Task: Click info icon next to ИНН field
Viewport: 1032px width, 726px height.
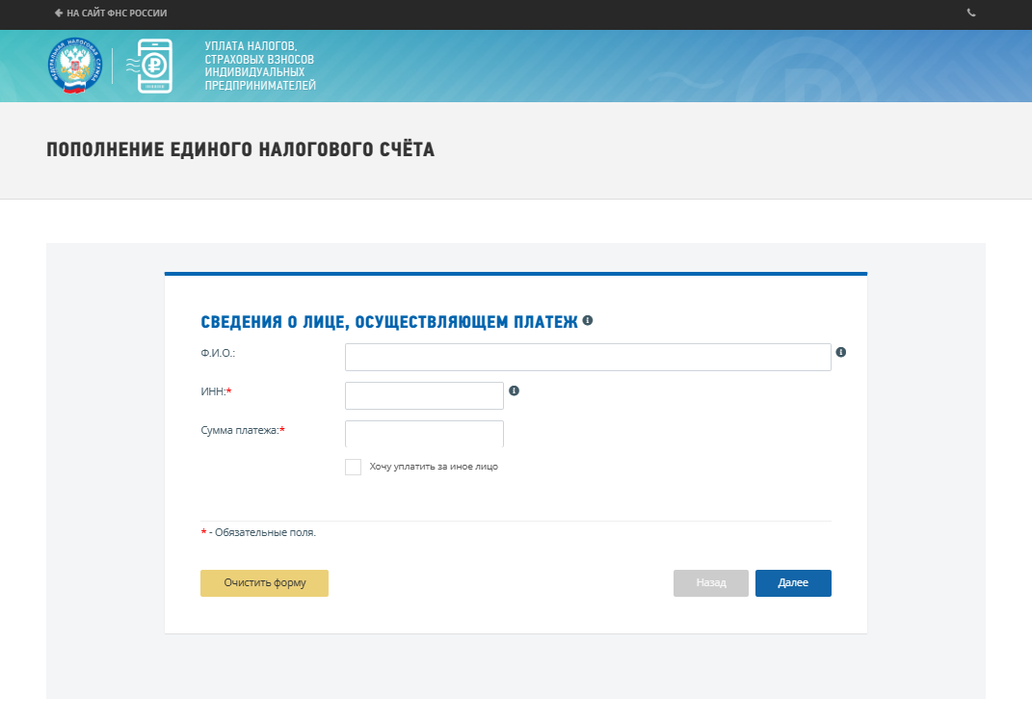Action: click(514, 390)
